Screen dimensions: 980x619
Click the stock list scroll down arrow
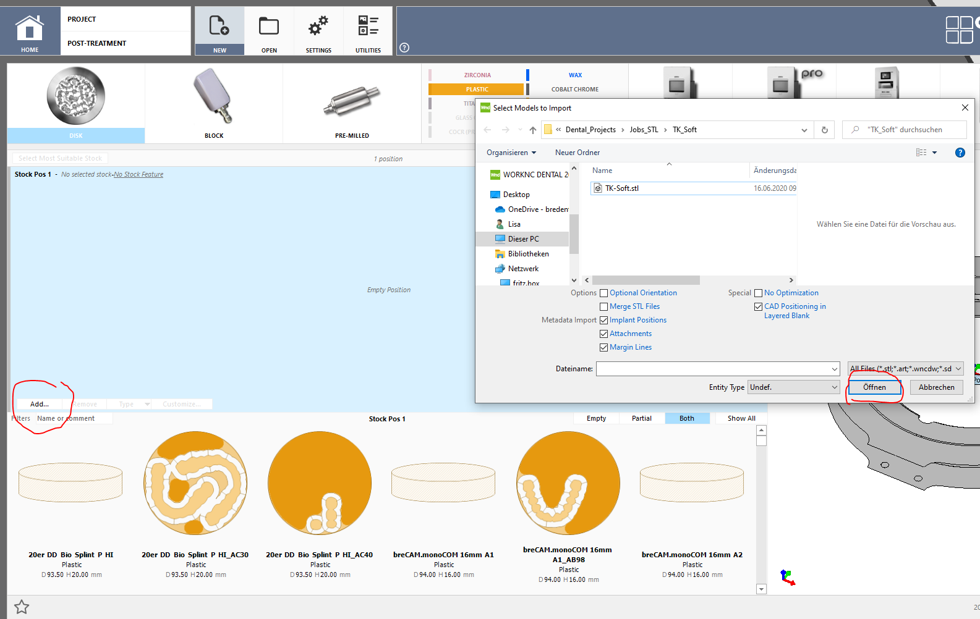point(761,589)
